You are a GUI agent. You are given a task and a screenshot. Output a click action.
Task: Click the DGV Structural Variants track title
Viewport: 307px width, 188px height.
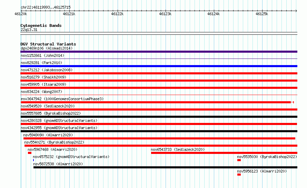(48, 44)
